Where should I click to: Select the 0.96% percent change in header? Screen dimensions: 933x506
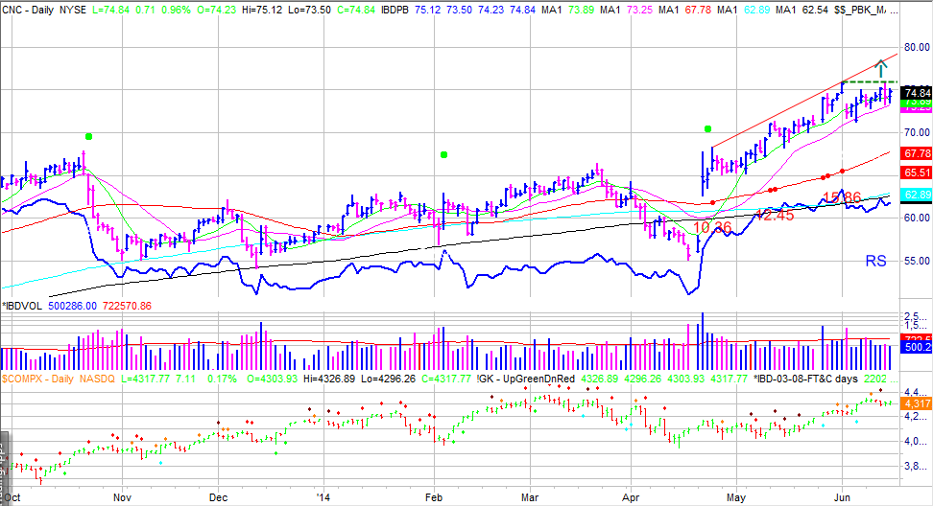pos(176,11)
